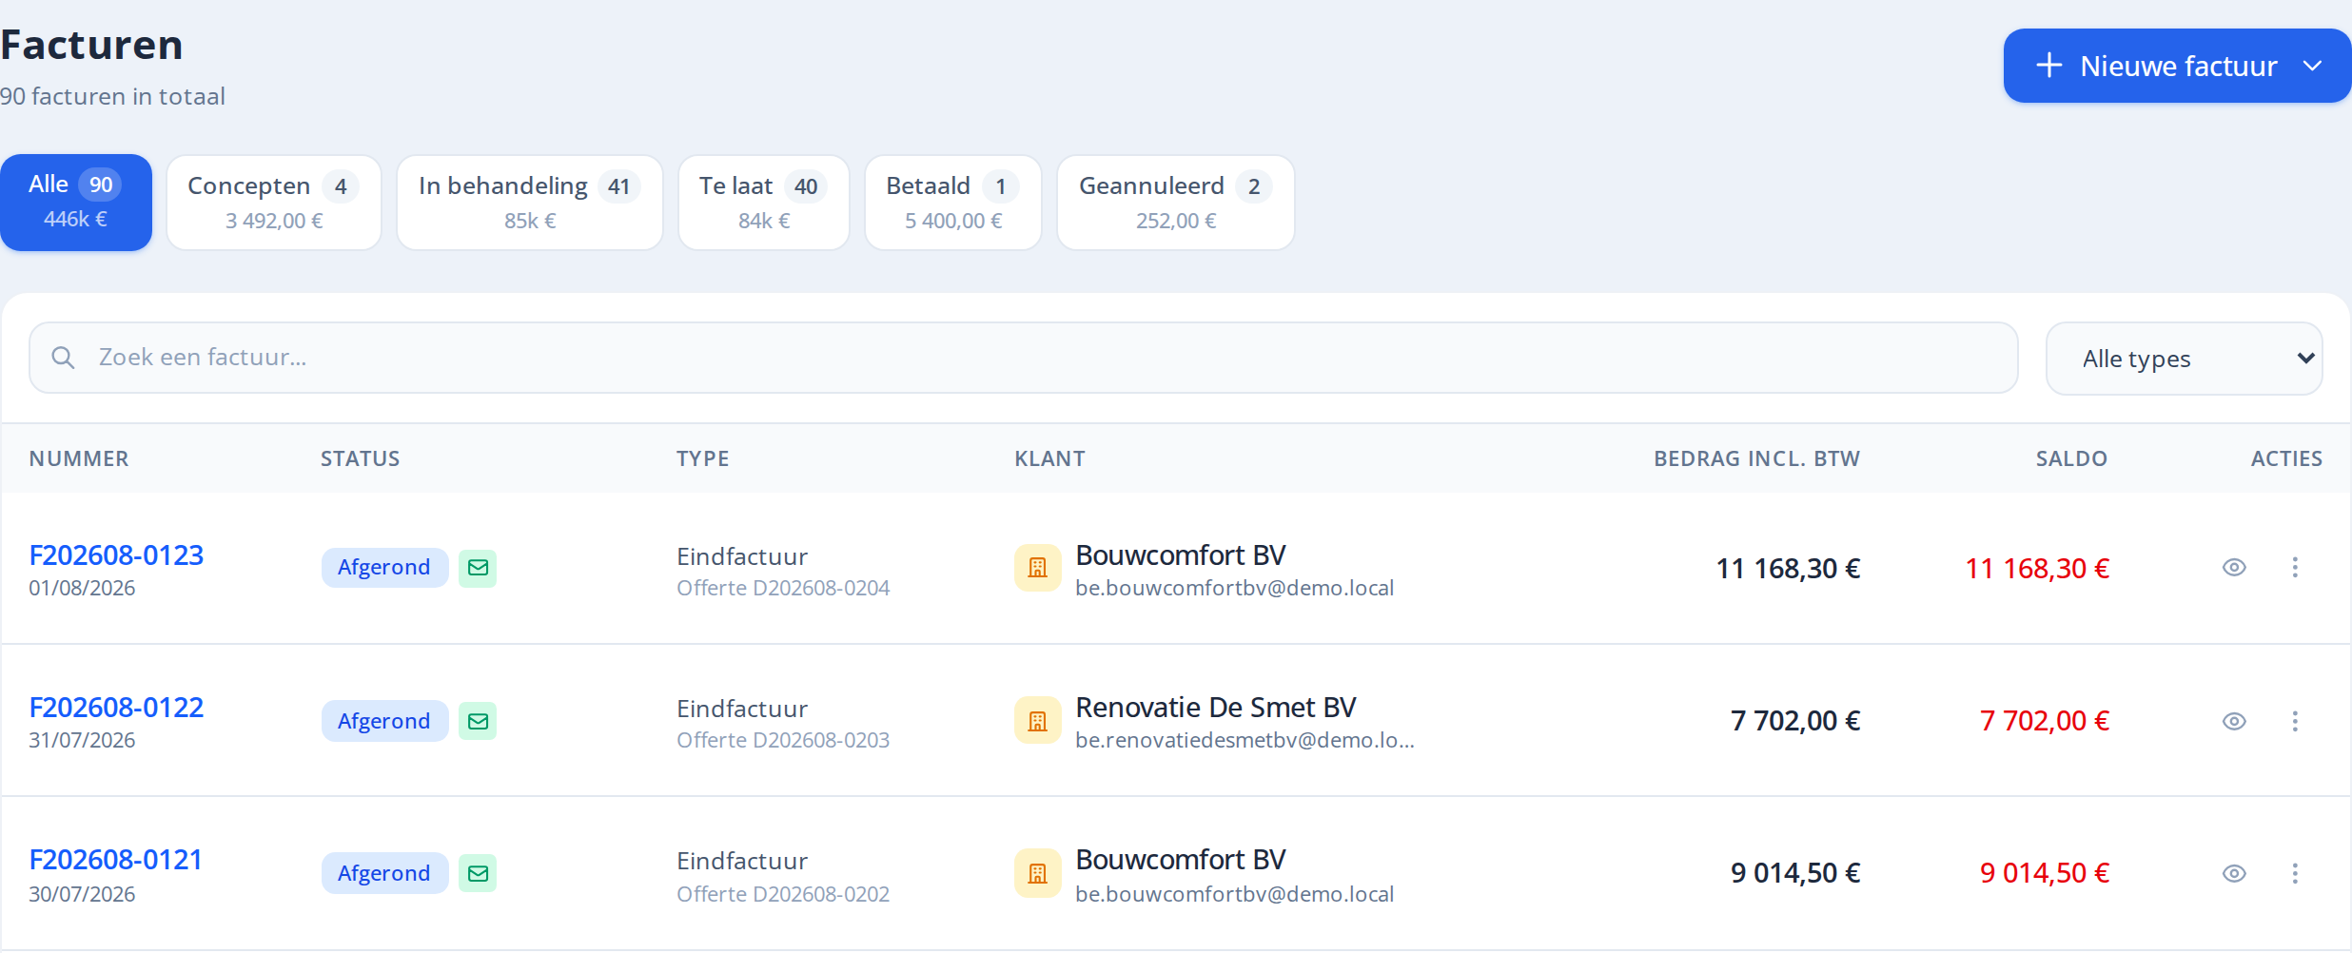Click the mail sent icon for F202608-0121
The width and height of the screenshot is (2352, 953).
(478, 873)
